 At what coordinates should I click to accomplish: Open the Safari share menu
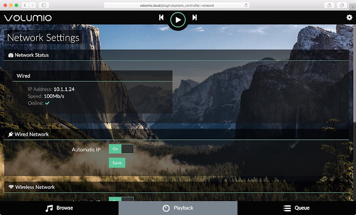point(329,5)
